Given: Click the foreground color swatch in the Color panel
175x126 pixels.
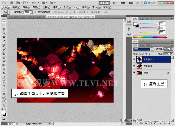Looking at the screenshot, I should pyautogui.click(x=135, y=24).
